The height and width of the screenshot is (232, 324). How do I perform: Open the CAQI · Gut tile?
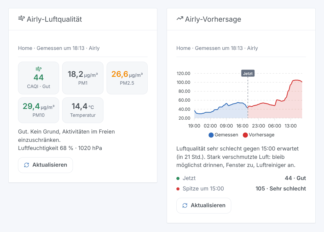point(38,78)
